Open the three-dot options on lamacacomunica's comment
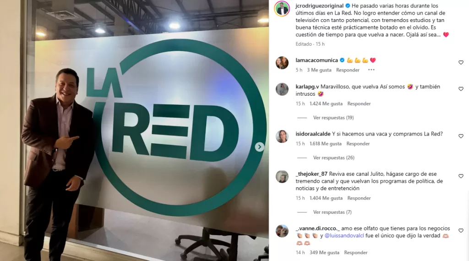Image resolution: width=469 pixels, height=261 pixels. tap(371, 70)
